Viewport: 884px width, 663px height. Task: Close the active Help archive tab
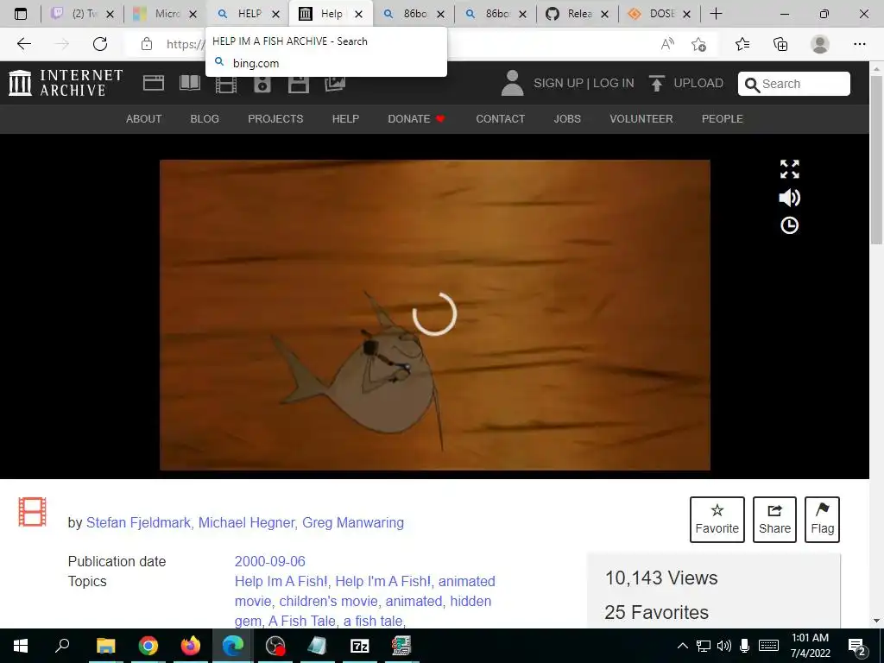pos(358,14)
